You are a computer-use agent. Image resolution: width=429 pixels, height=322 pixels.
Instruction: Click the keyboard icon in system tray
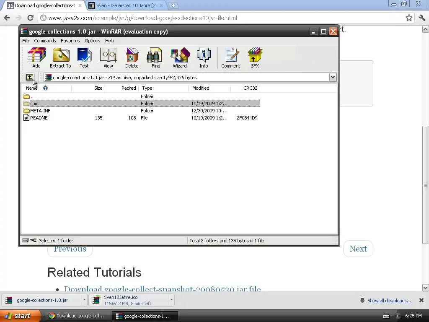386,316
